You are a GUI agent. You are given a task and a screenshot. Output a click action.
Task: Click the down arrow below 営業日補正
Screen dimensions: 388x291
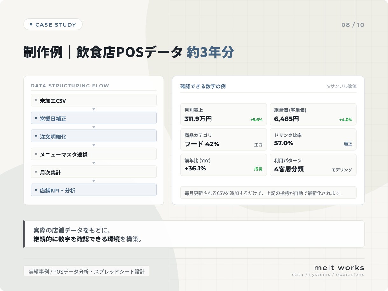(94, 127)
